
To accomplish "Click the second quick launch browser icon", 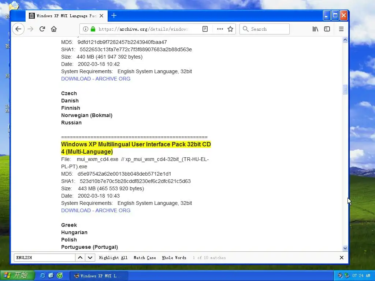I will click(x=51, y=276).
